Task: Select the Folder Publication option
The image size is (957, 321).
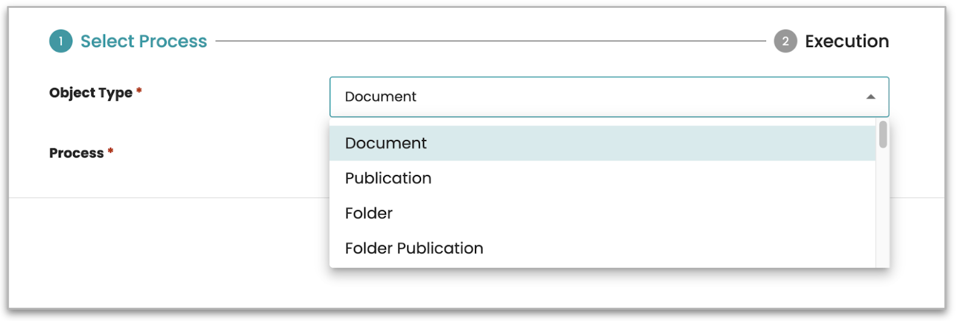Action: point(414,248)
